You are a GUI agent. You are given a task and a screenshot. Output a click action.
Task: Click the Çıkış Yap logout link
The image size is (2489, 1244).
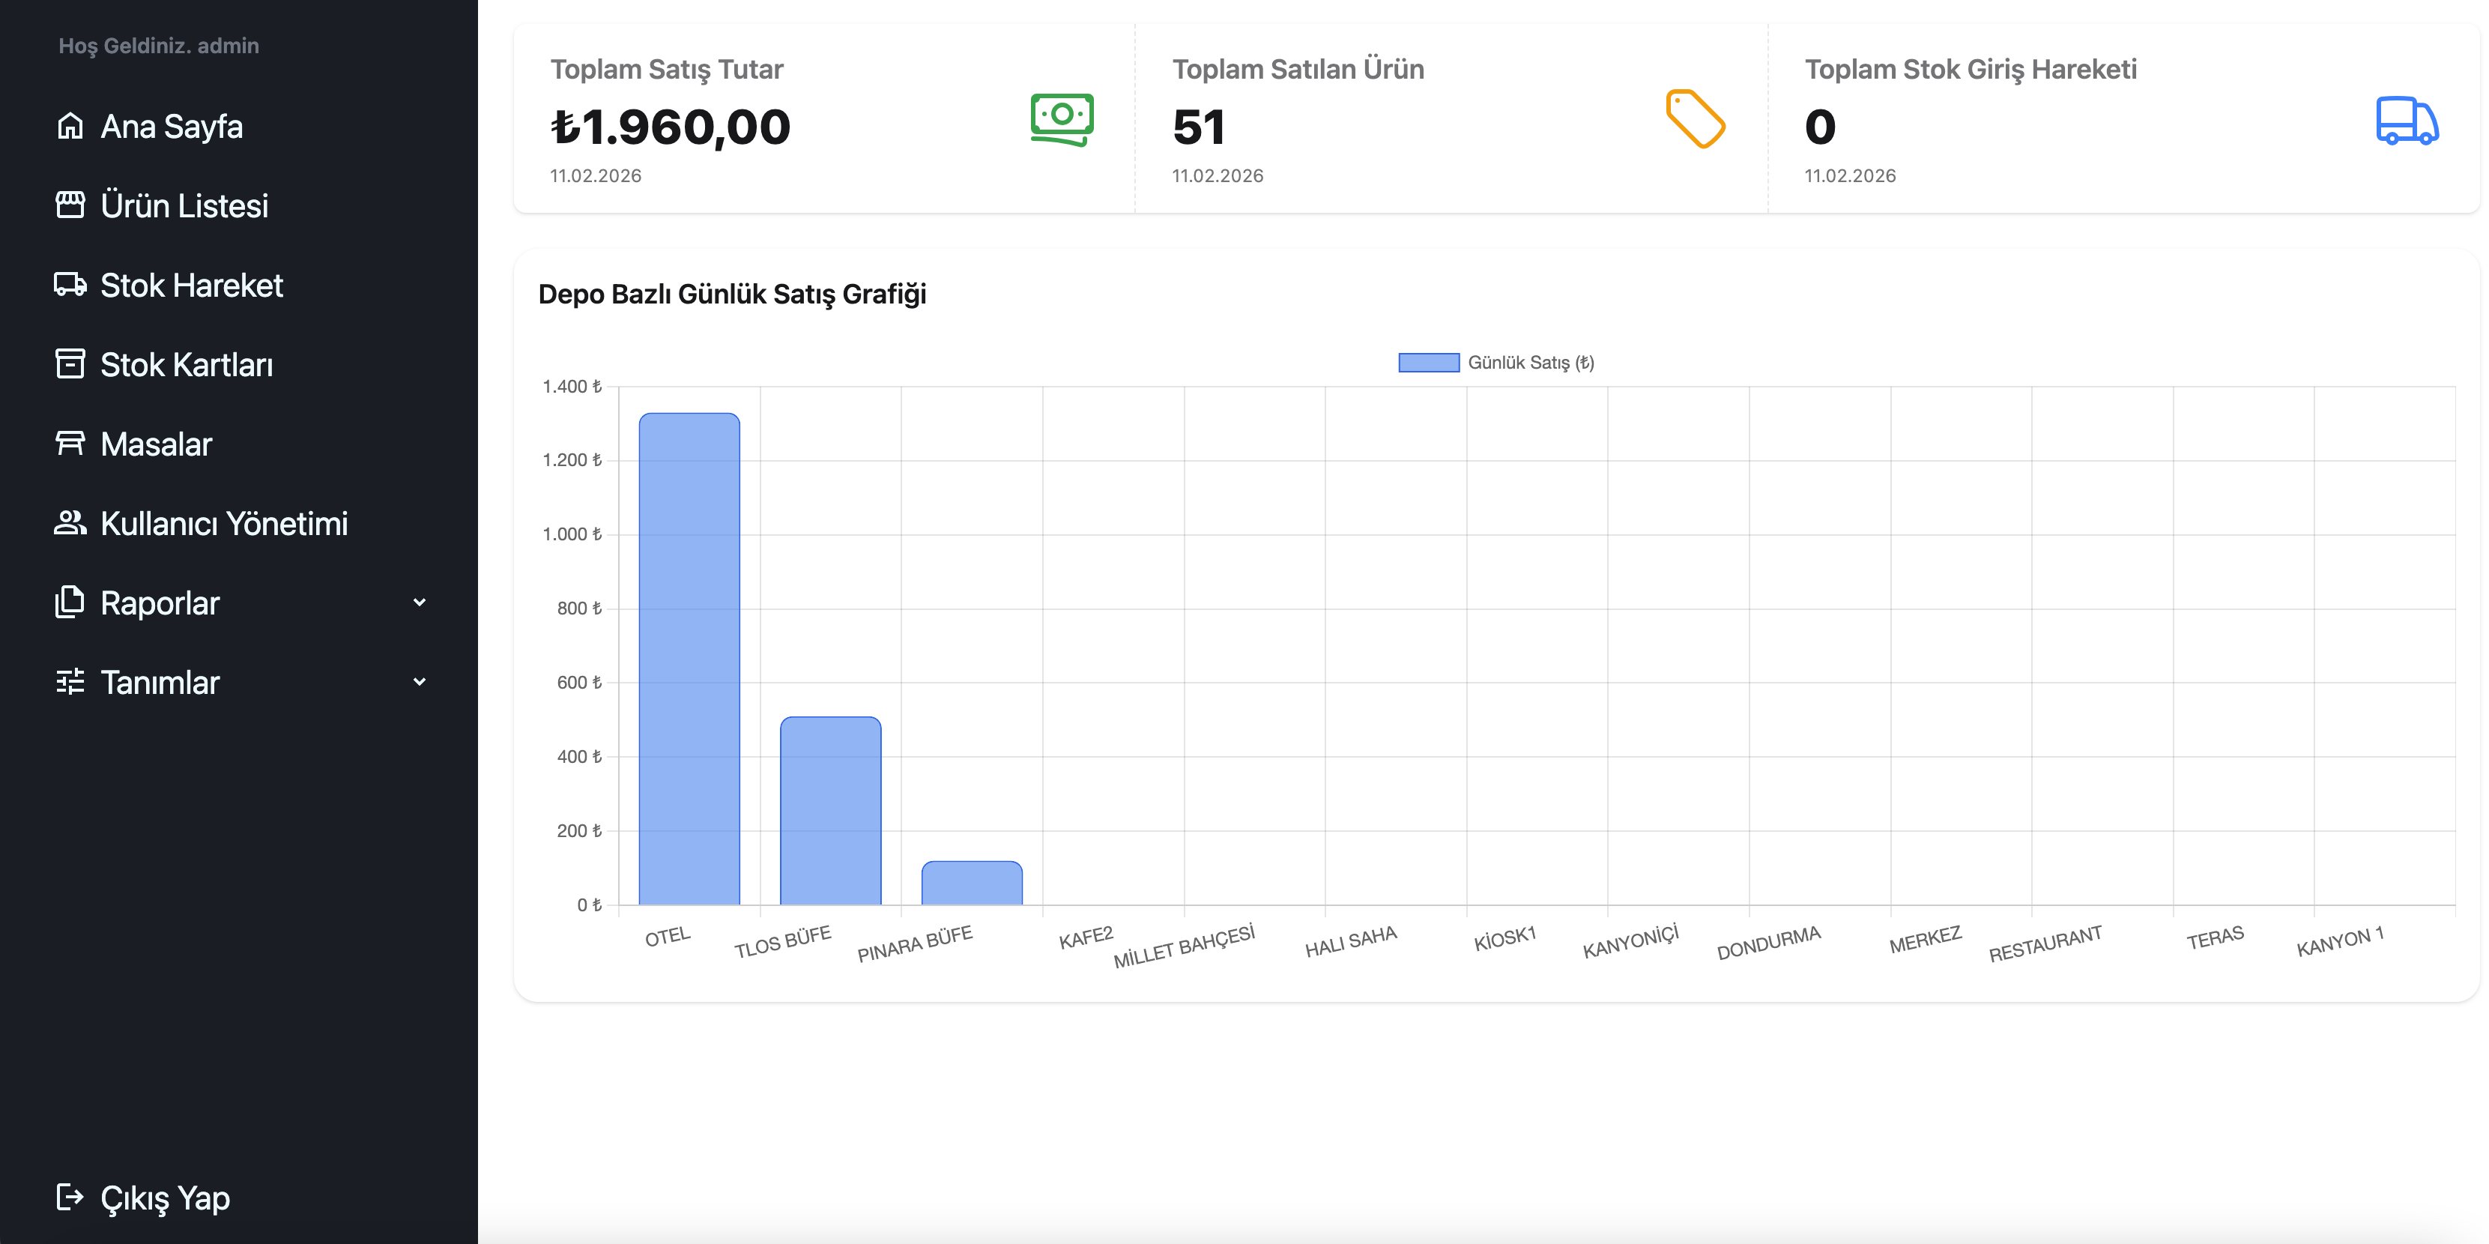point(166,1198)
